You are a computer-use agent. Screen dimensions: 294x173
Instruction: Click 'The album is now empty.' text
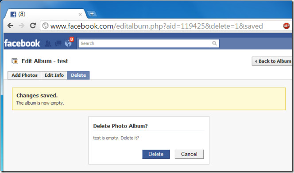(x=40, y=103)
